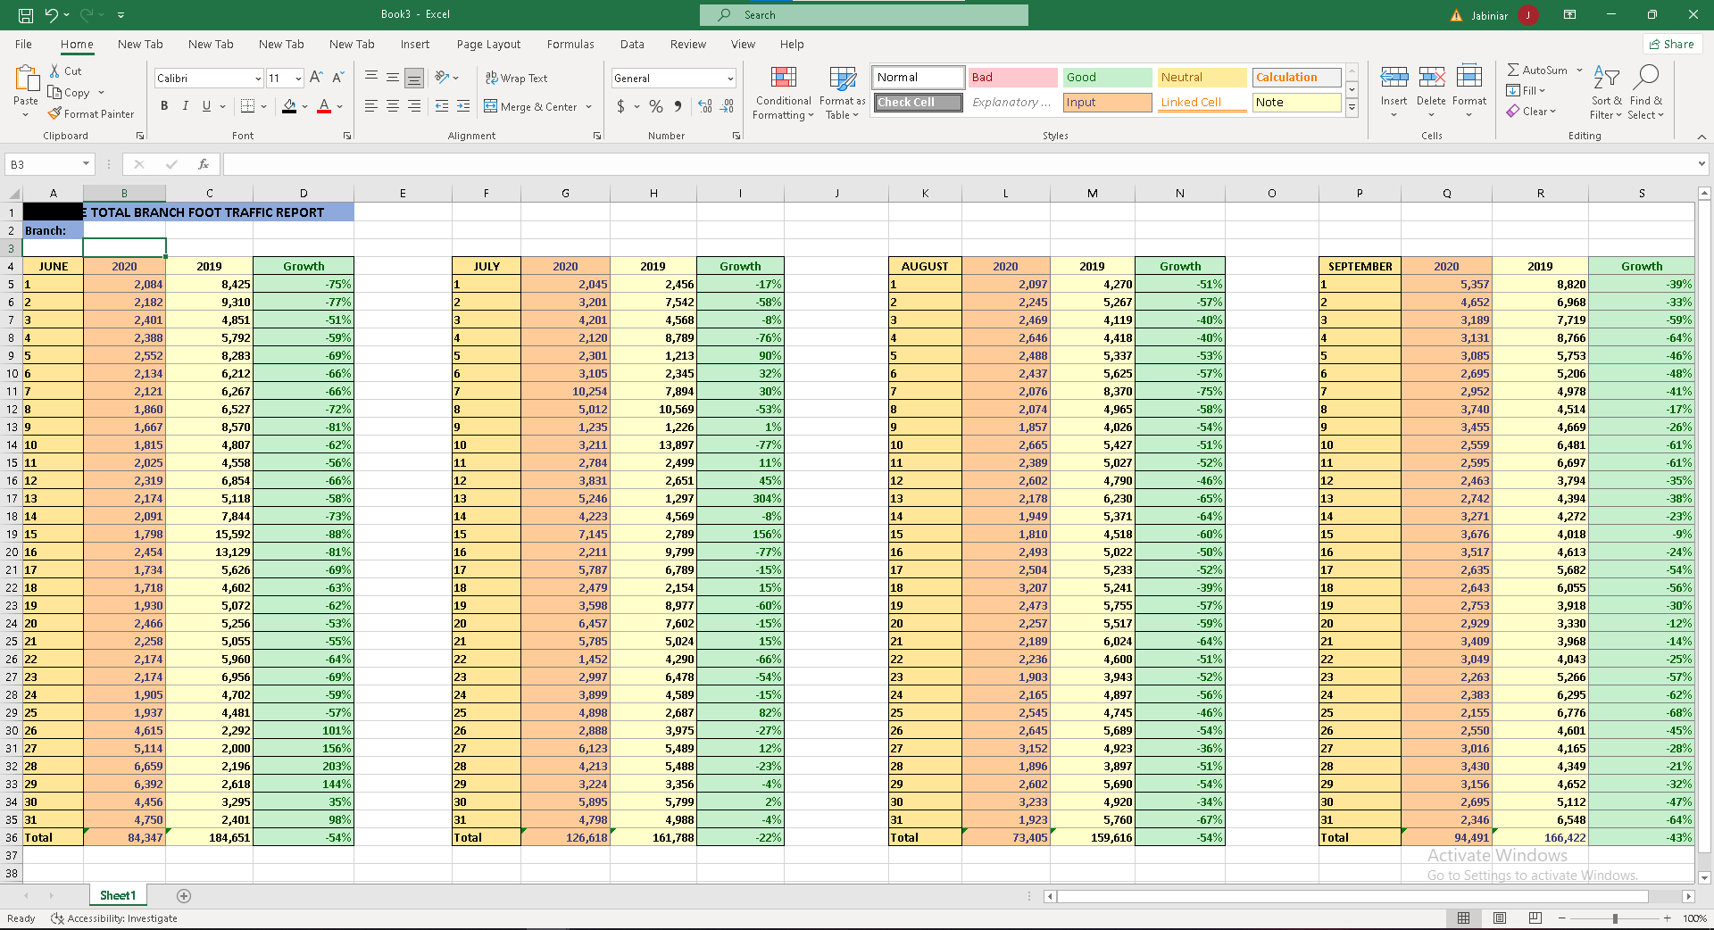This screenshot has height=930, width=1714.
Task: Click the Undo arrow icon
Action: (x=51, y=15)
